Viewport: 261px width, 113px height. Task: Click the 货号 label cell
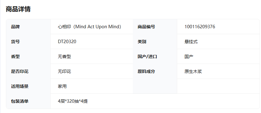point(28,41)
